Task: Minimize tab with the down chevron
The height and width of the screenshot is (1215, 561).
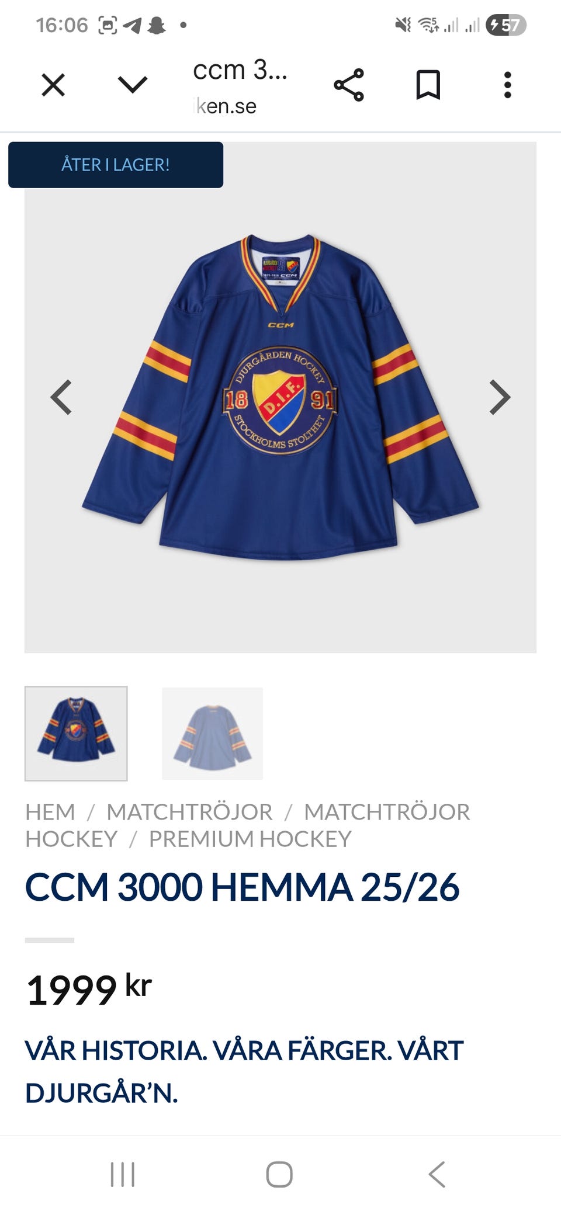Action: [x=133, y=85]
